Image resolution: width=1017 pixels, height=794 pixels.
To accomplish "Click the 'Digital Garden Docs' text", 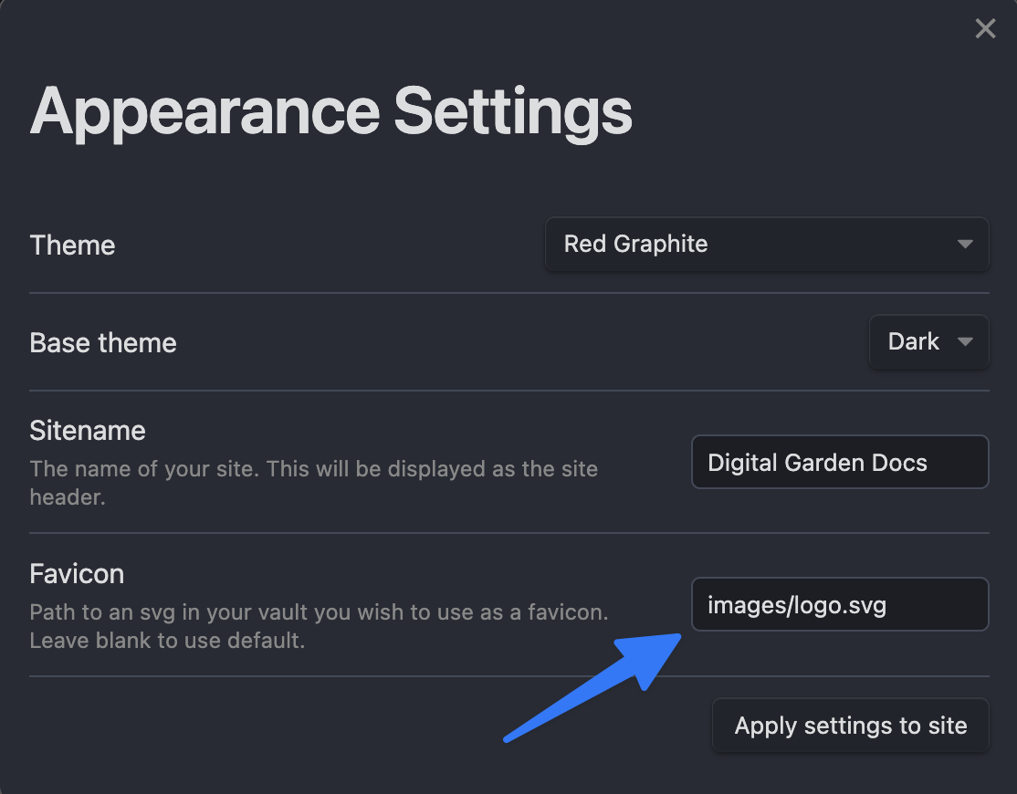I will point(817,463).
